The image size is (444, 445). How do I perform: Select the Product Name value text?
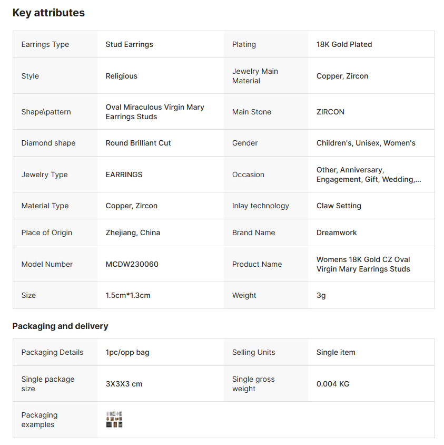click(x=363, y=264)
